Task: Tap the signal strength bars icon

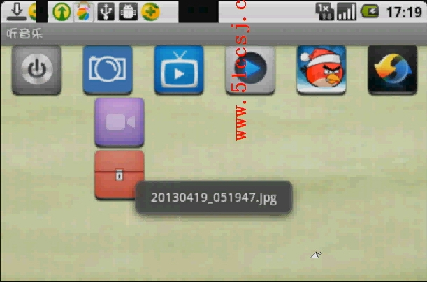Action: tap(346, 11)
